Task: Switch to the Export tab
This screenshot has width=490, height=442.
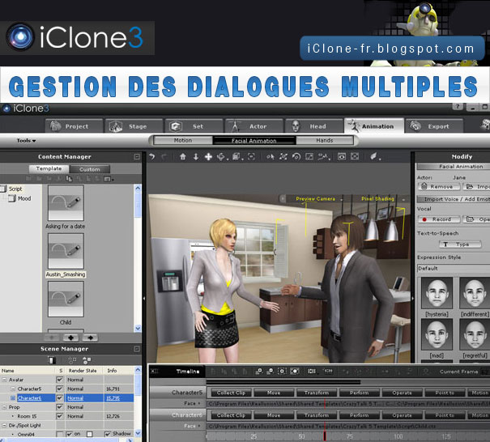Action: [434, 126]
